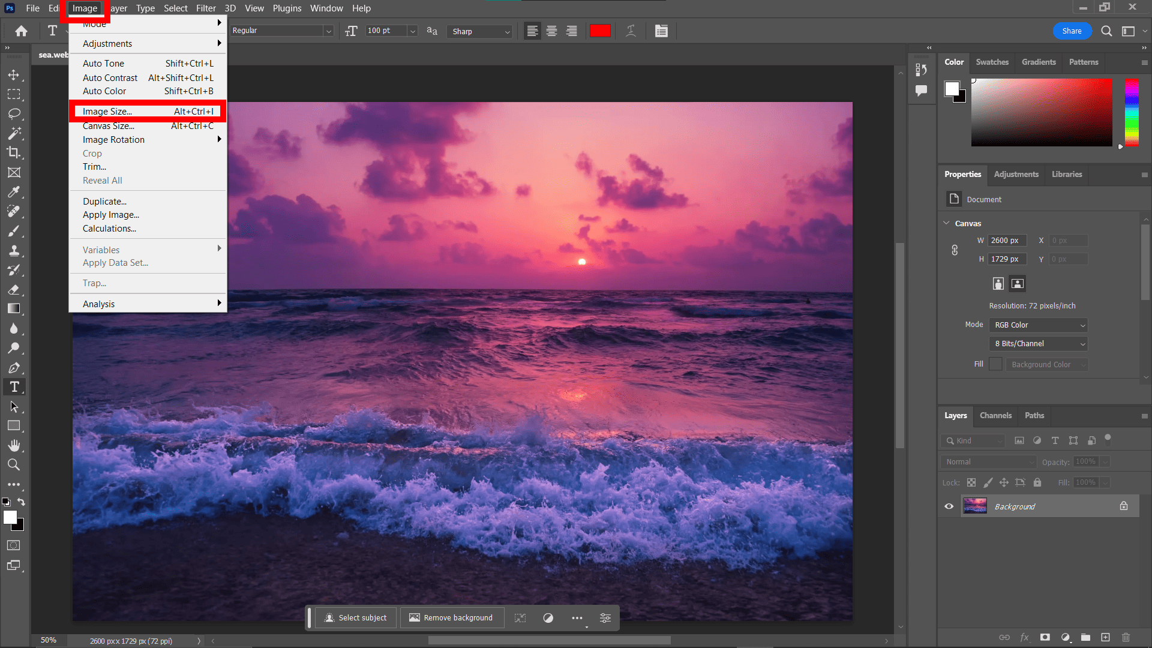Select the Eyedropper tool
The image size is (1152, 648).
pyautogui.click(x=14, y=192)
